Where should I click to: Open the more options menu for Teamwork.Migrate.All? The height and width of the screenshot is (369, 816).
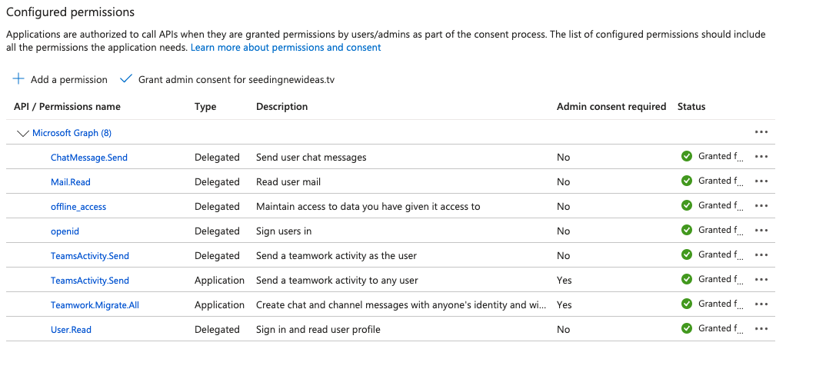[761, 304]
